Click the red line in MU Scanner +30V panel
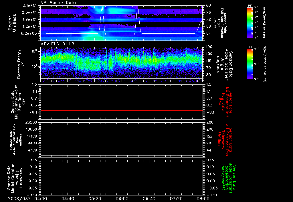The height and width of the screenshot is (202, 293). click(x=122, y=110)
